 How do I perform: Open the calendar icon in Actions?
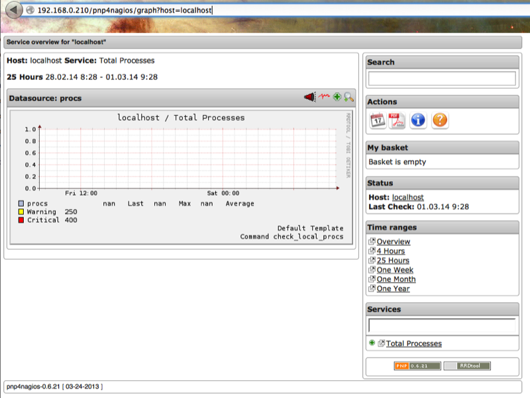tap(378, 120)
